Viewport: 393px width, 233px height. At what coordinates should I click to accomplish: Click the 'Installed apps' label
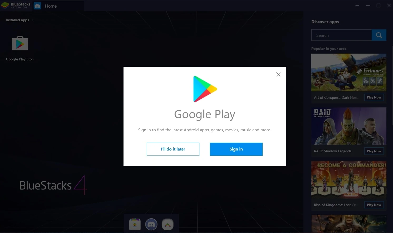tap(17, 20)
